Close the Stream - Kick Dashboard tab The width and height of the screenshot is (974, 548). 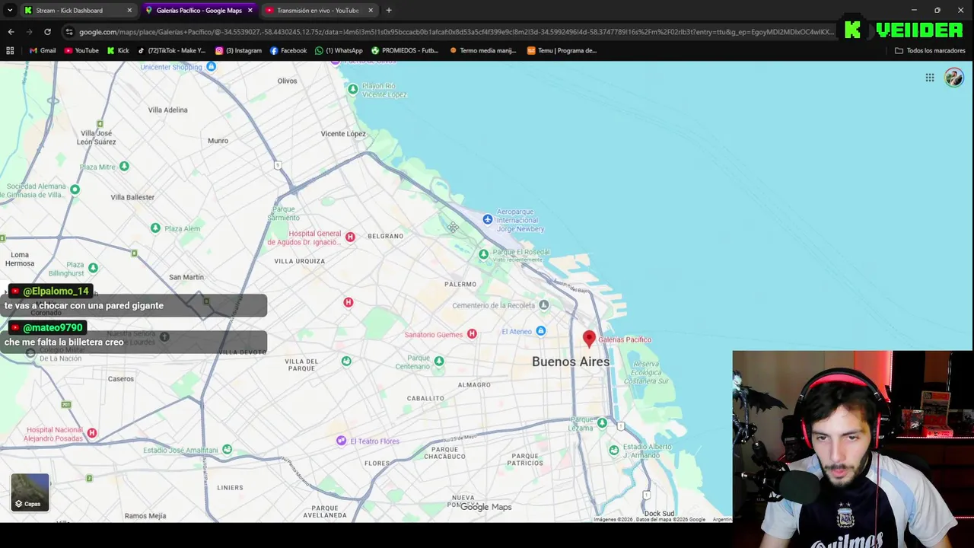(129, 11)
